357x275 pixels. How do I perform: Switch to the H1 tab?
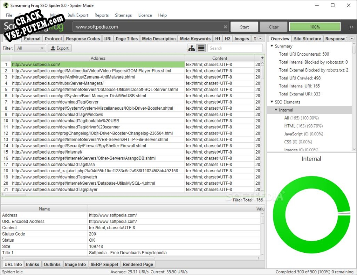[217, 39]
